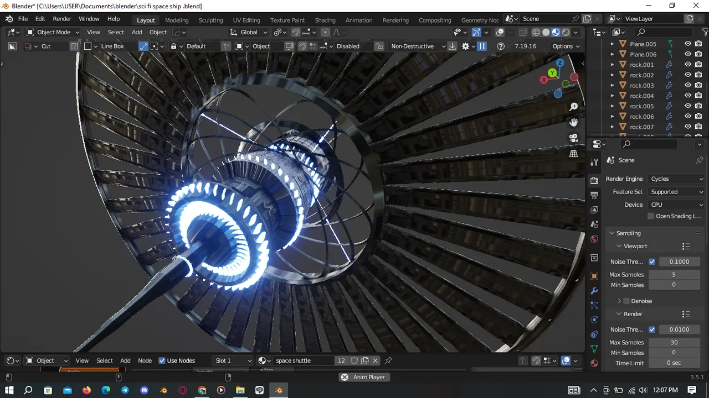This screenshot has height=398, width=709.
Task: Open the Modifiers properties tab
Action: coord(594,291)
